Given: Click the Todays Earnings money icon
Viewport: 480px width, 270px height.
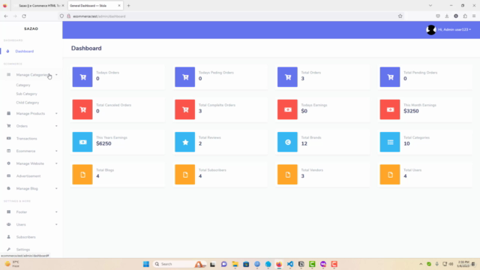Looking at the screenshot, I should (287, 109).
